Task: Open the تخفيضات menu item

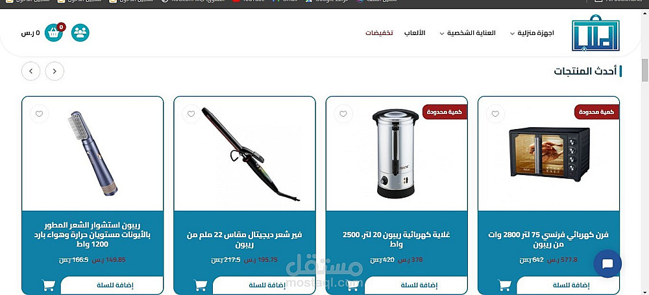Action: click(x=379, y=32)
